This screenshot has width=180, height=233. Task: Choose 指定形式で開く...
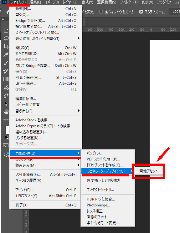pyautogui.click(x=46, y=27)
